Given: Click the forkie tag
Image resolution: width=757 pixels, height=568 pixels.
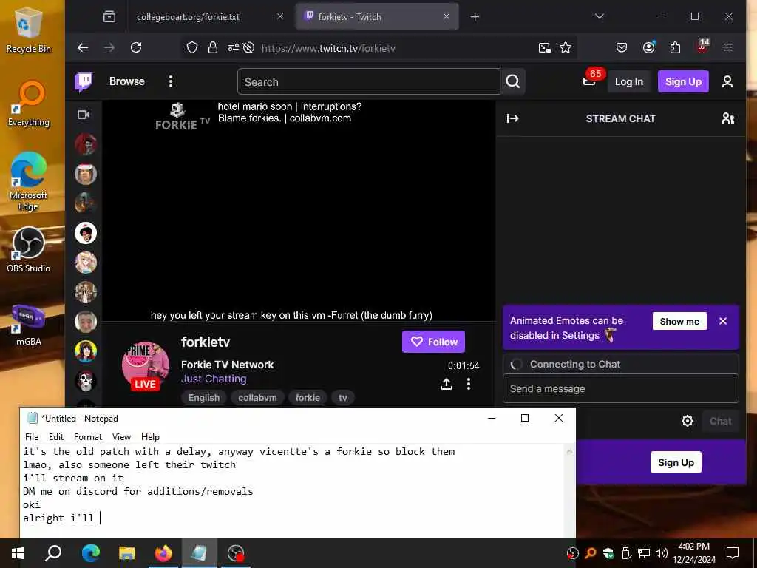Looking at the screenshot, I should [308, 397].
